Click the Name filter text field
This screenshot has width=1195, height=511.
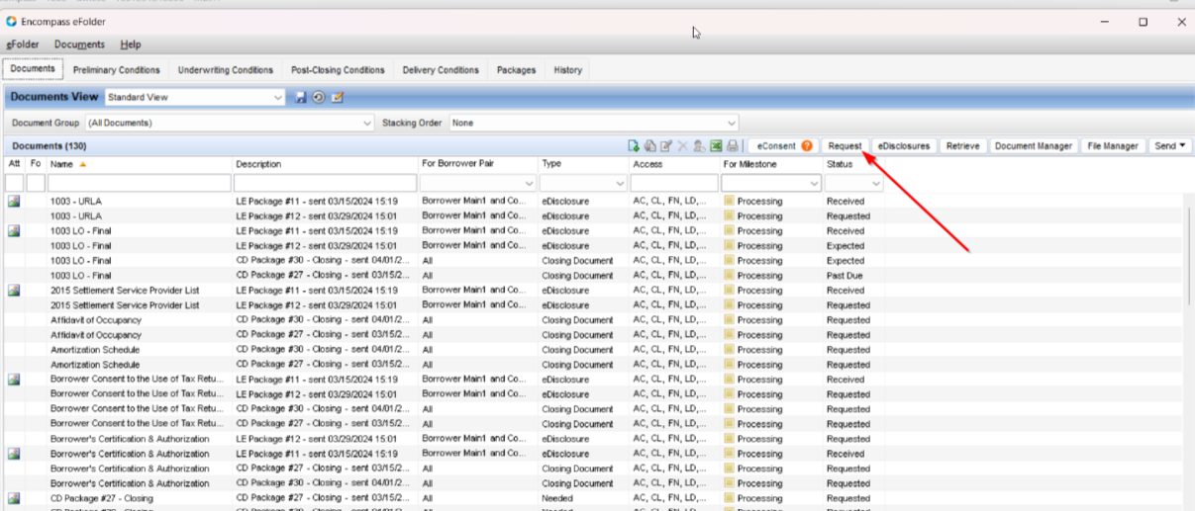pos(139,184)
